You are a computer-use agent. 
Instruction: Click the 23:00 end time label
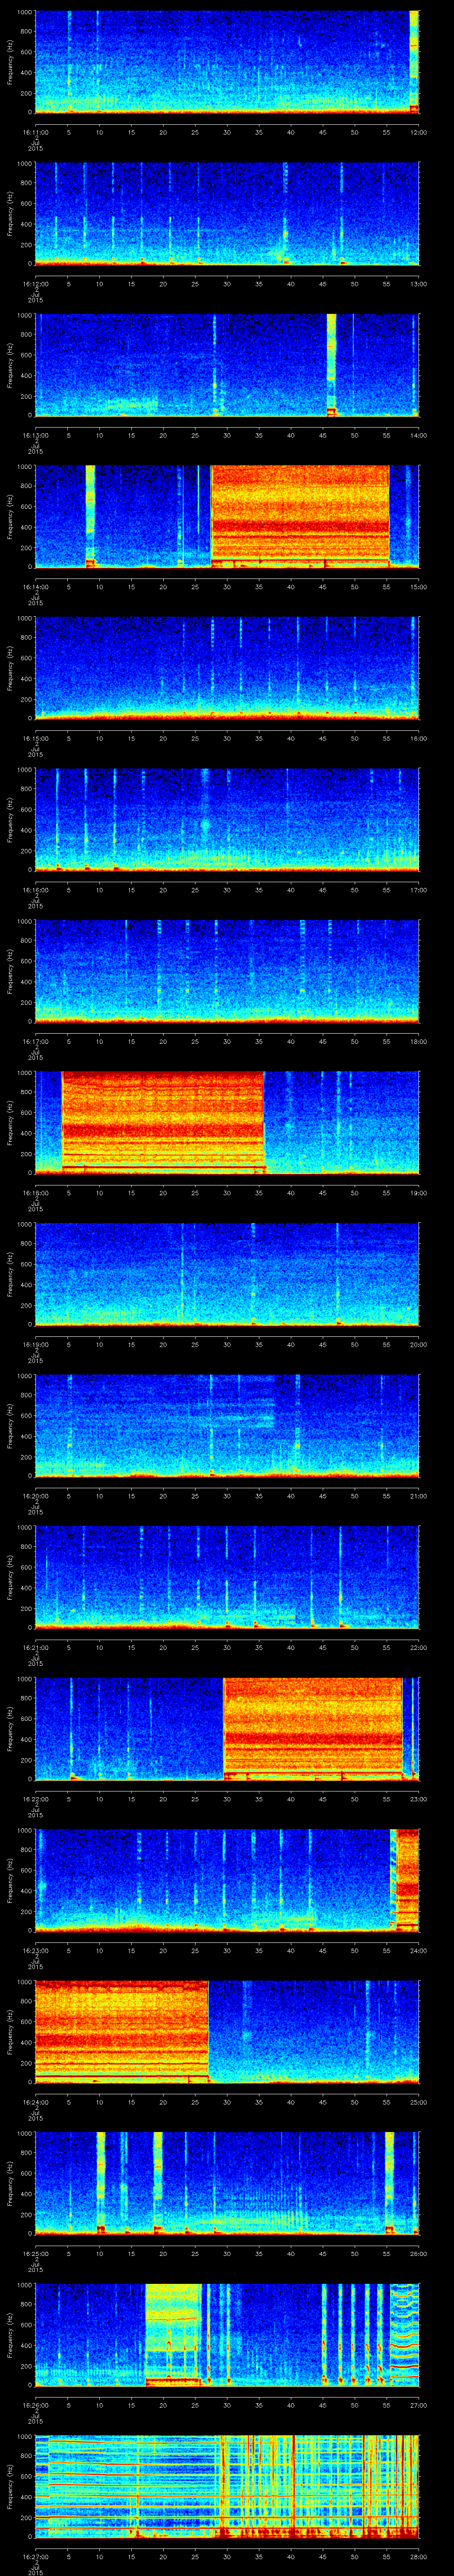pyautogui.click(x=418, y=1799)
